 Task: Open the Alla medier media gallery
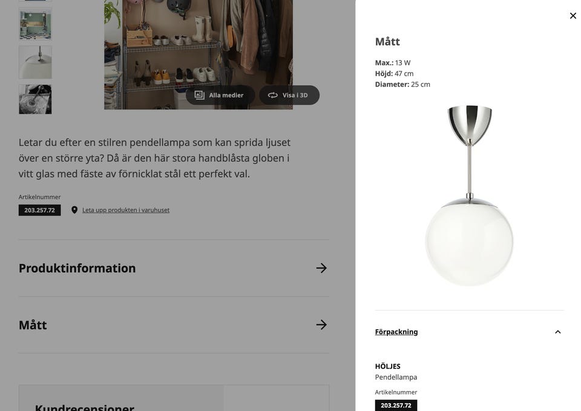(220, 94)
